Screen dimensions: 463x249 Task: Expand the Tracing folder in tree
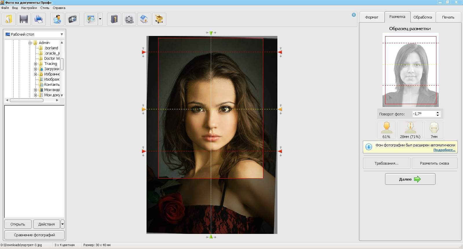[35, 64]
